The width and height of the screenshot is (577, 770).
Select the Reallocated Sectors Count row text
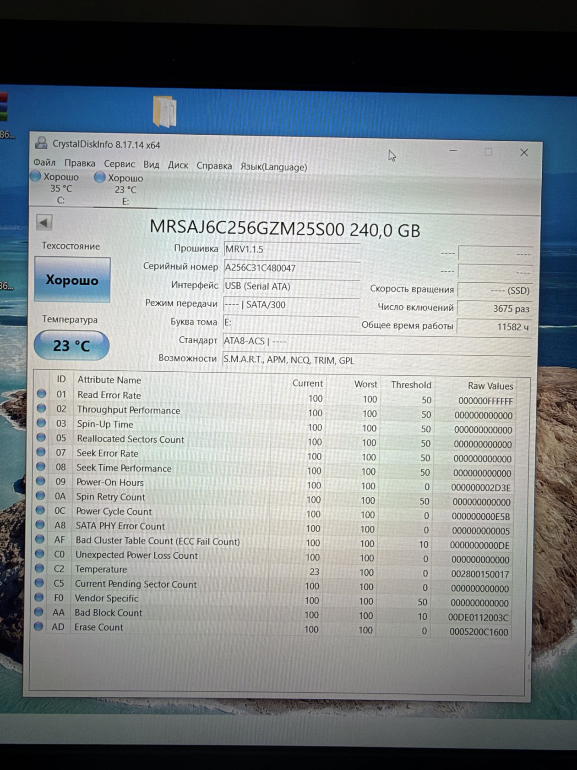(130, 439)
